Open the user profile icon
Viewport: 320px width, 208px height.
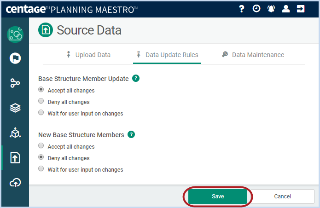[x=286, y=9]
